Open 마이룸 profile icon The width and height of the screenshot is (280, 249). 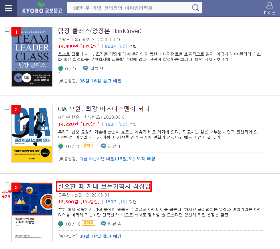point(269,5)
